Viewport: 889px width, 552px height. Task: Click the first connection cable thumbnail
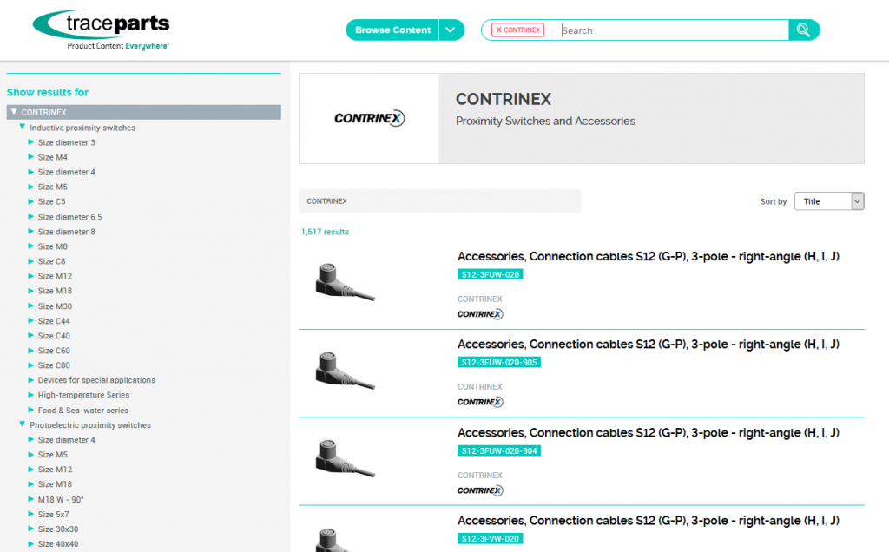(x=345, y=282)
